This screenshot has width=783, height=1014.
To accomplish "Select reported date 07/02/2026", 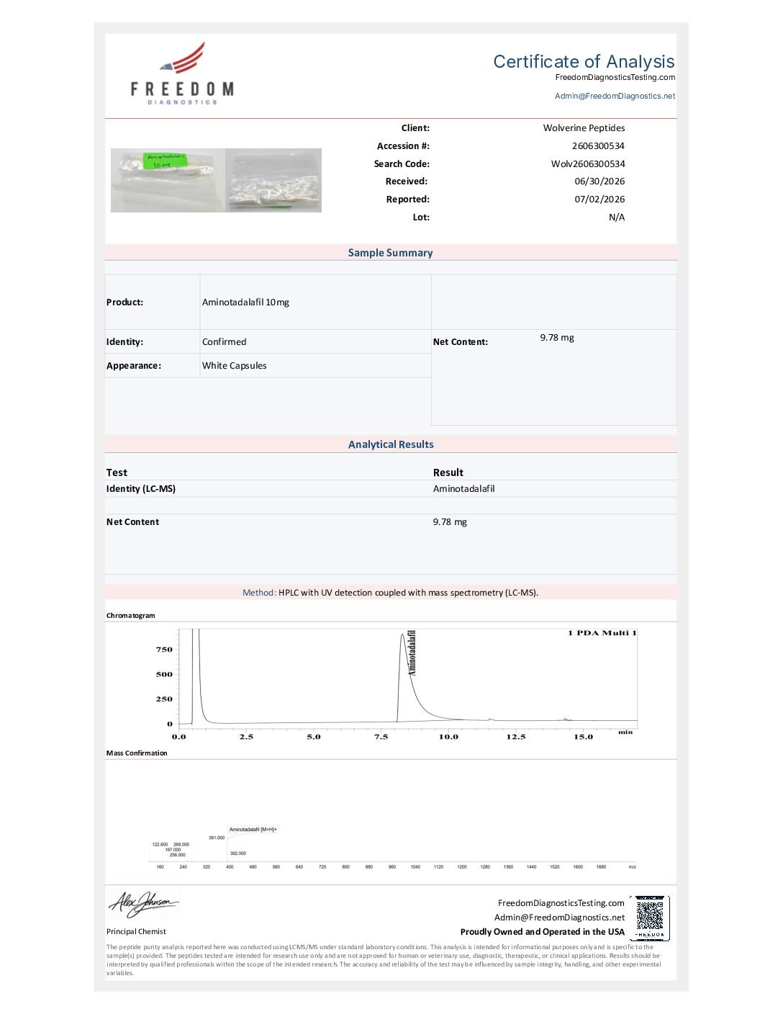I will tap(599, 199).
